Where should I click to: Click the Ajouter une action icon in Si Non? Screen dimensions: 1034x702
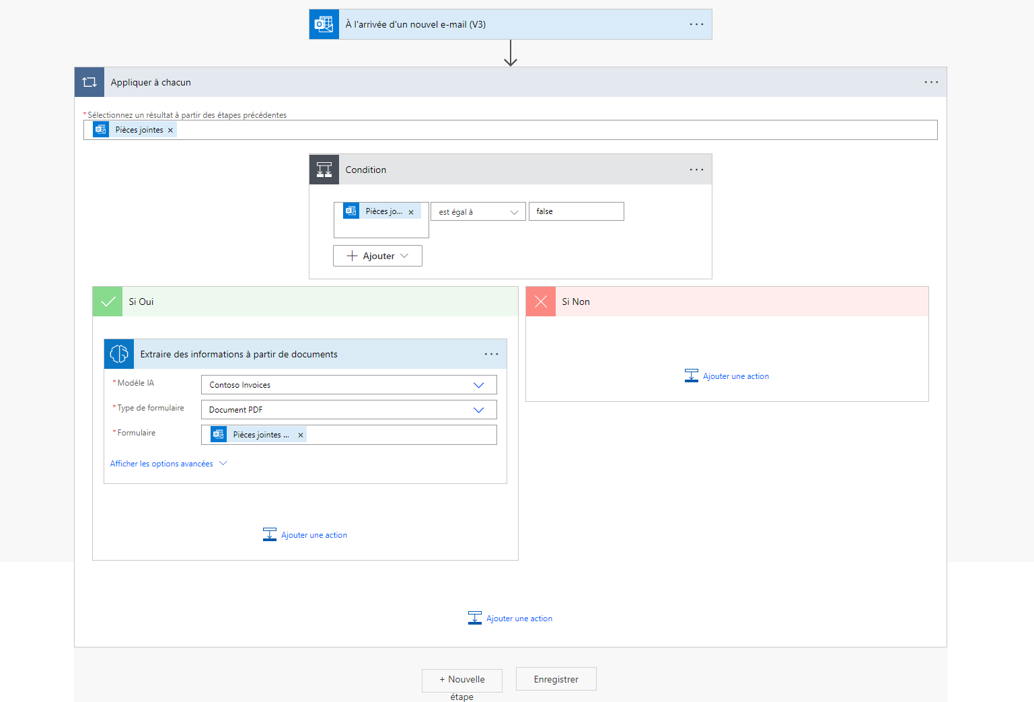point(692,376)
